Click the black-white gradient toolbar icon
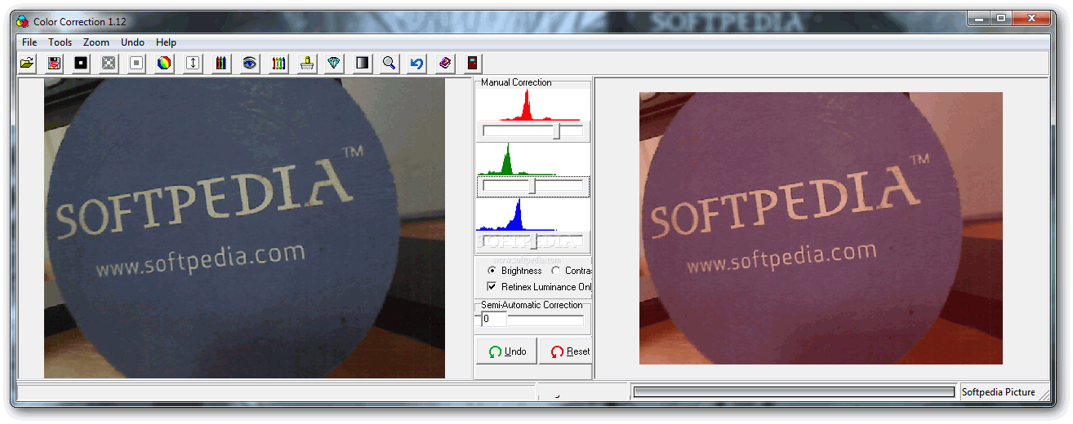This screenshot has width=1073, height=424. [362, 63]
